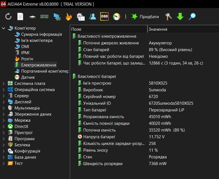Open the Report document icon
Image resolution: width=219 pixels, height=179 pixels.
20,16
